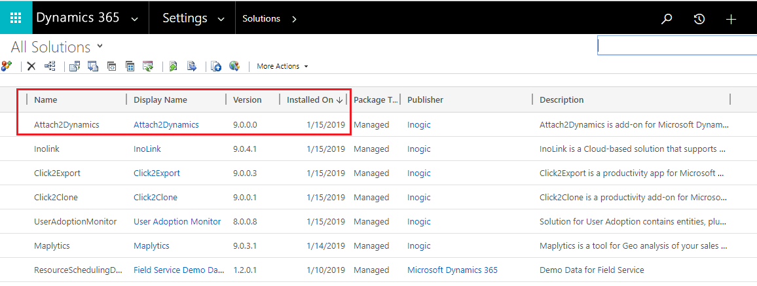Click the Export Translations toolbar icon
Image resolution: width=757 pixels, height=286 pixels.
click(192, 66)
